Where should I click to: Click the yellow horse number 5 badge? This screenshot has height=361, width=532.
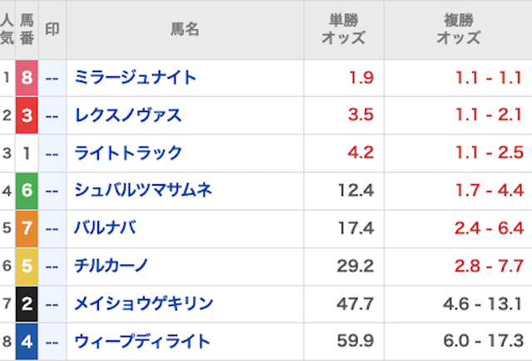click(27, 266)
